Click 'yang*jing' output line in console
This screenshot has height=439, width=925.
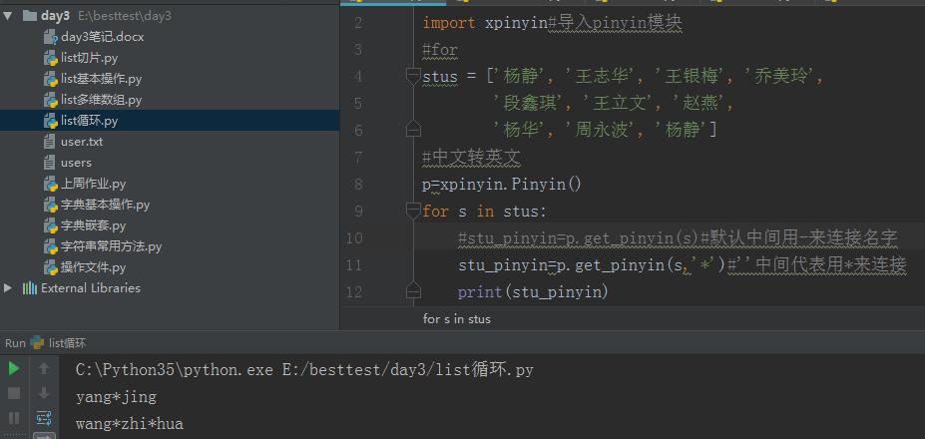tap(116, 397)
